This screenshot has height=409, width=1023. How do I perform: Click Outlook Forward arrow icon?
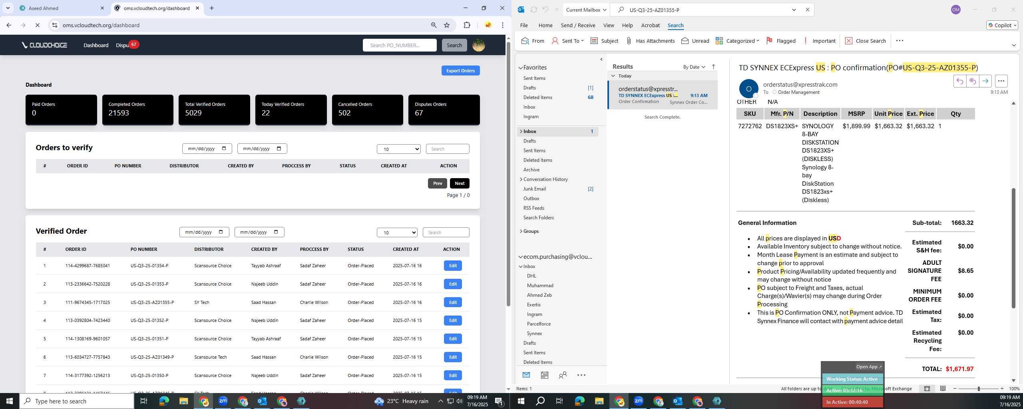[985, 81]
